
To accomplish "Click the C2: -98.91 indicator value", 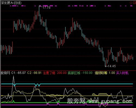I will (x=34, y=73).
